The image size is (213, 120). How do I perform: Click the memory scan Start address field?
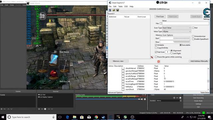pos(175,38)
